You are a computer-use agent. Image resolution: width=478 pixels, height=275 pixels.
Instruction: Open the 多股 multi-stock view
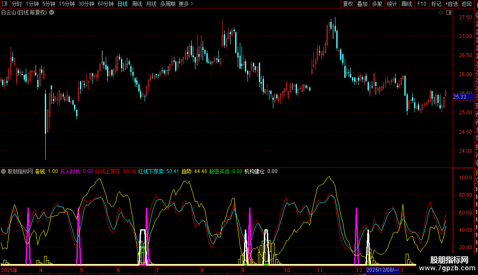[377, 4]
